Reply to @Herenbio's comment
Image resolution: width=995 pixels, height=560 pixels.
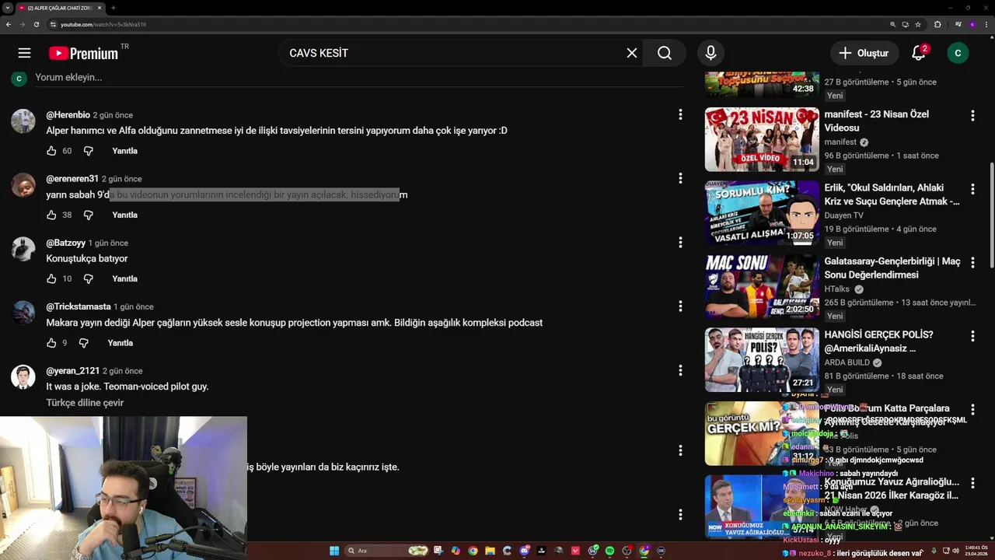tap(124, 151)
